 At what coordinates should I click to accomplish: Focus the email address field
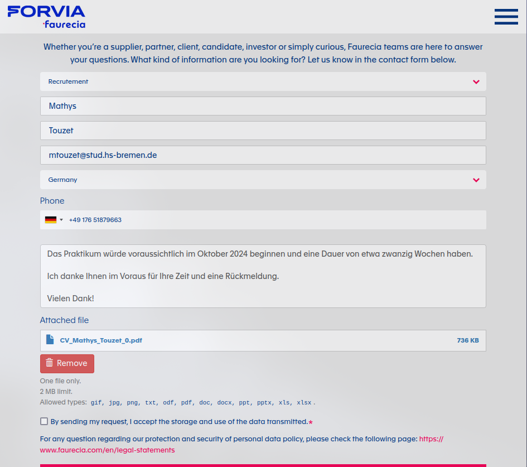pos(263,155)
